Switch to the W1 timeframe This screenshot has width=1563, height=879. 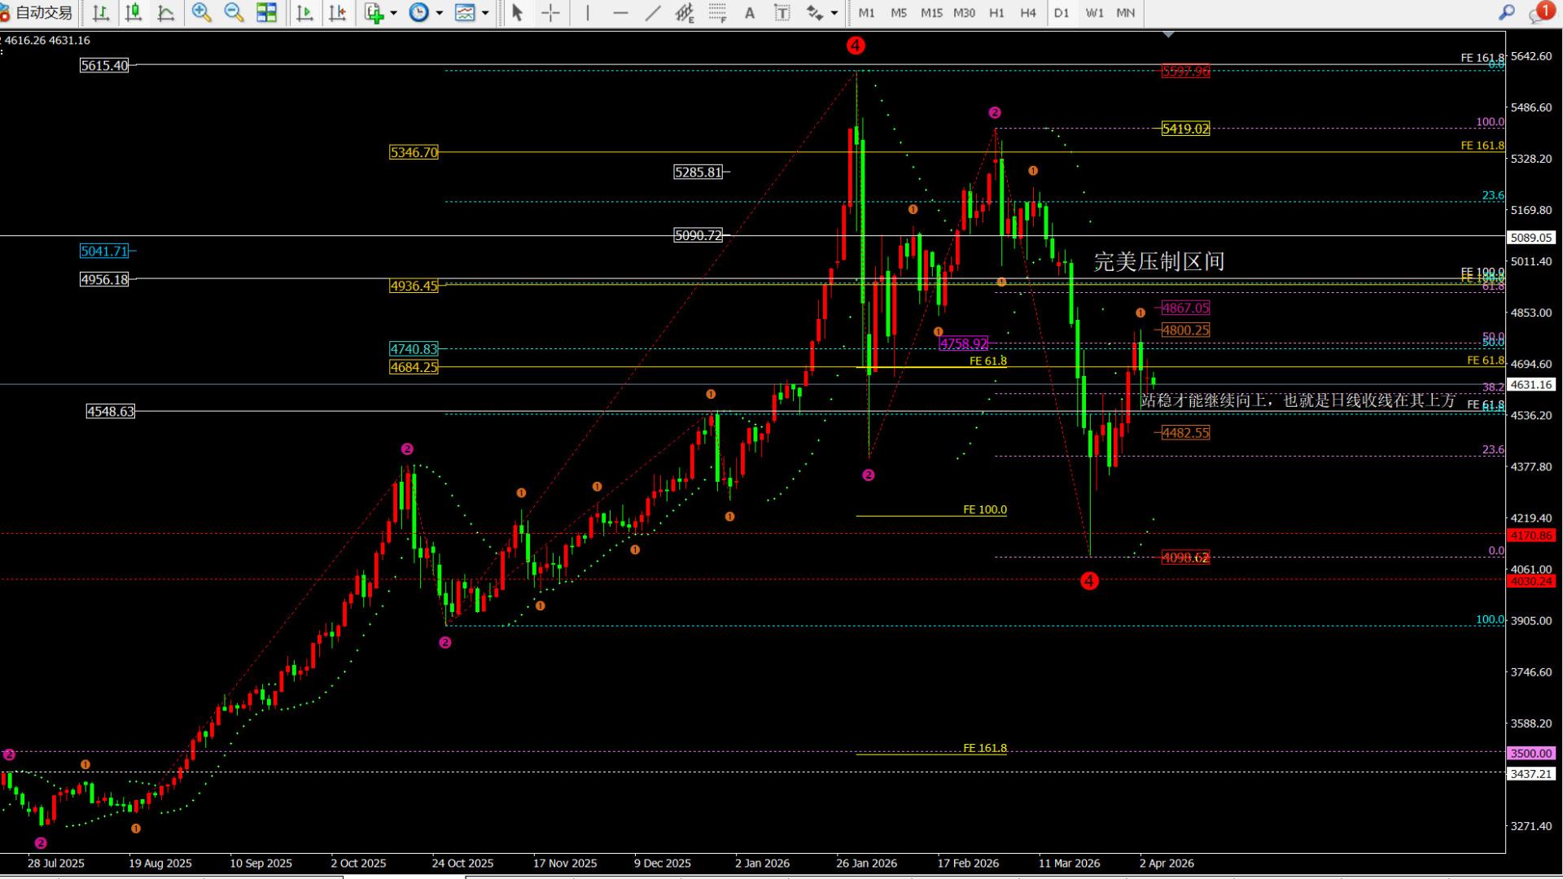pyautogui.click(x=1094, y=13)
